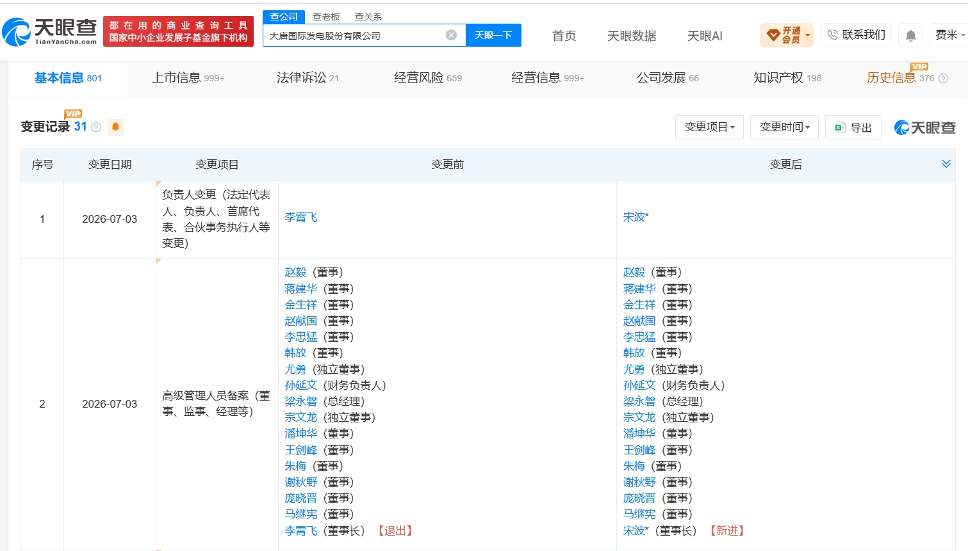This screenshot has width=968, height=551.
Task: Click help question mark next to 变更记录 31
Action: click(96, 127)
